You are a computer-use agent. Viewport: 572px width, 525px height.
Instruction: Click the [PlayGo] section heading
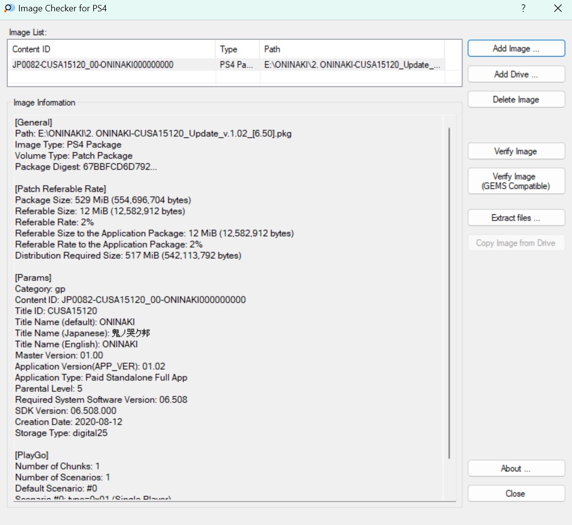[x=32, y=455]
